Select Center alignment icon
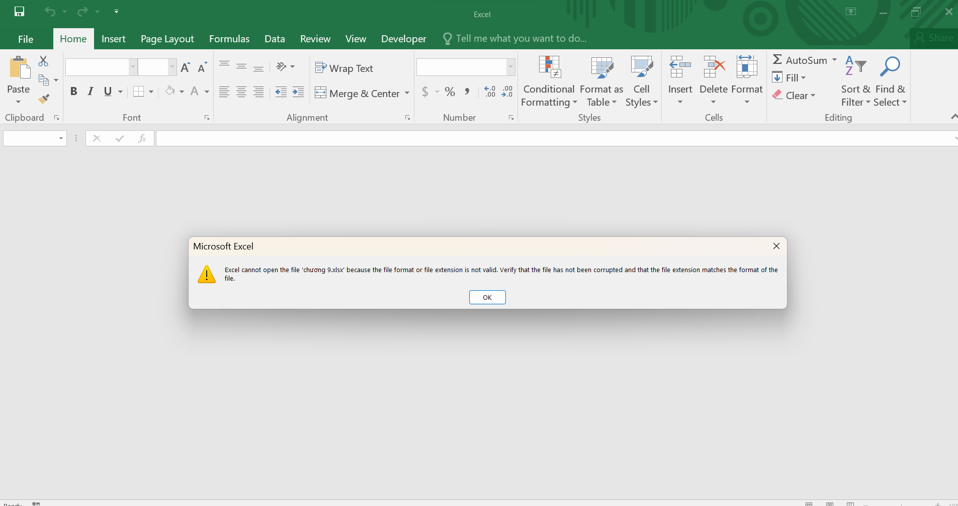 click(x=241, y=92)
